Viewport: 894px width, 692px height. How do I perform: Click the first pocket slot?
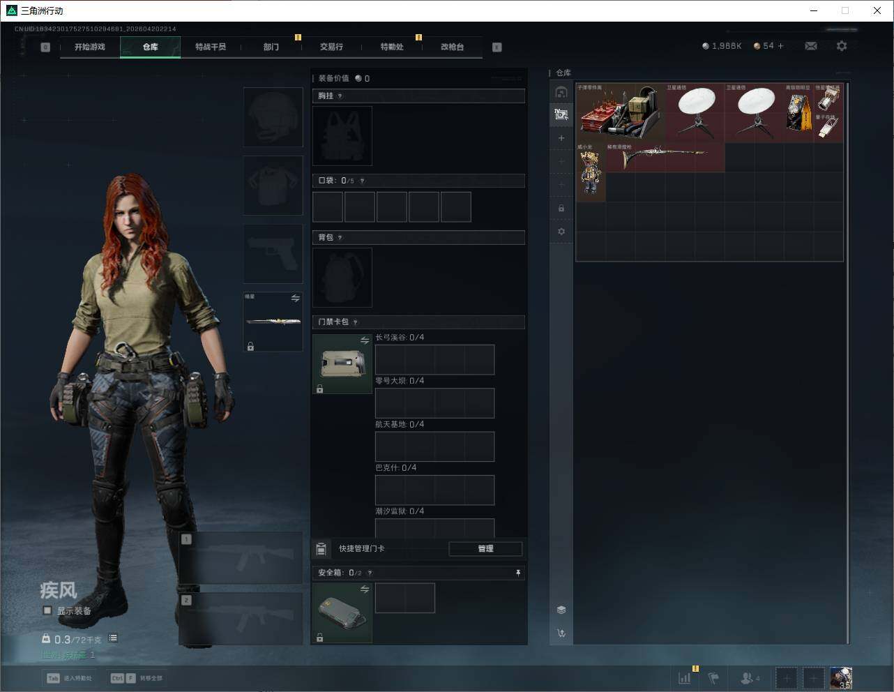tap(328, 207)
